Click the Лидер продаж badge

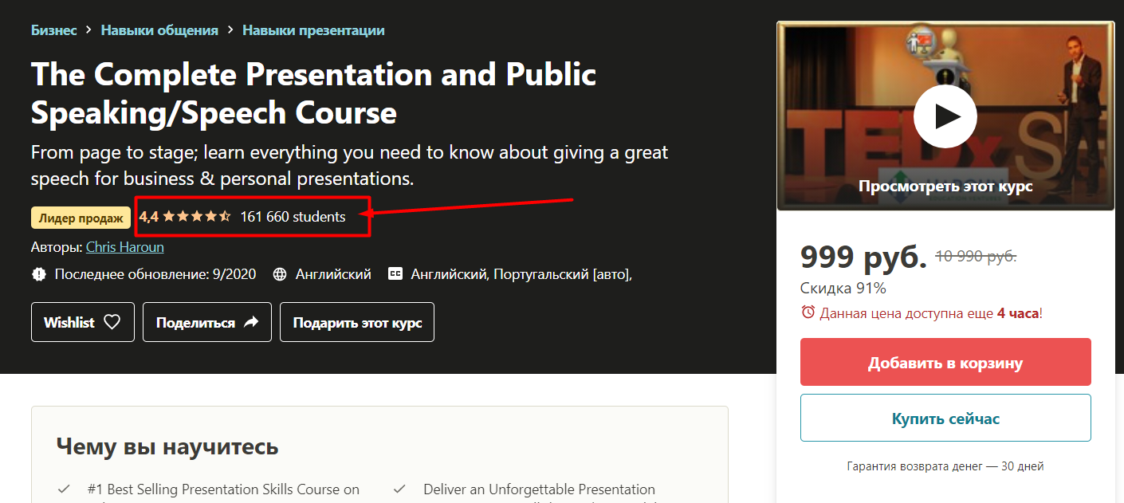point(81,218)
